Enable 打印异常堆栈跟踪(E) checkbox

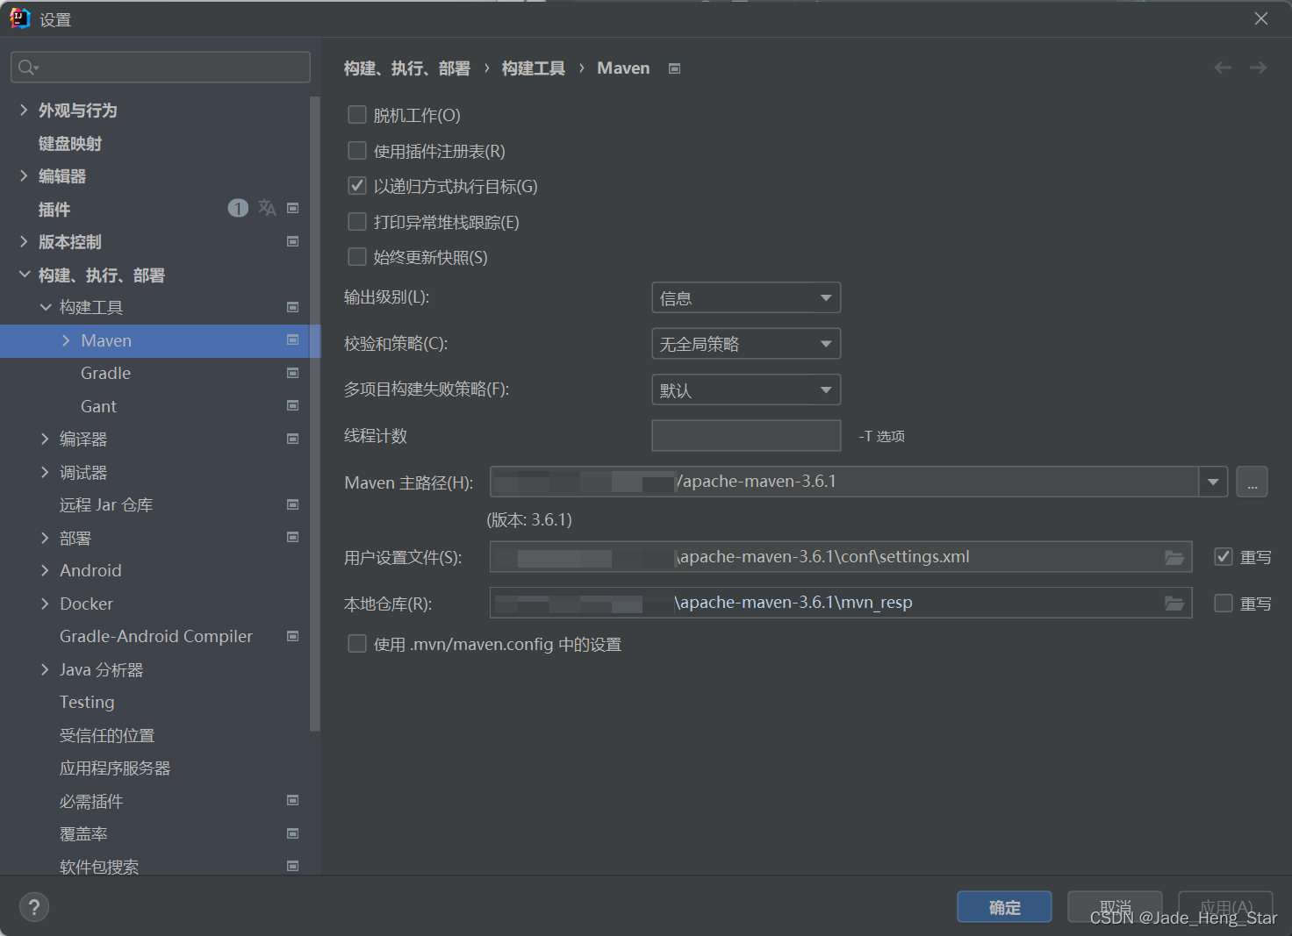[357, 222]
